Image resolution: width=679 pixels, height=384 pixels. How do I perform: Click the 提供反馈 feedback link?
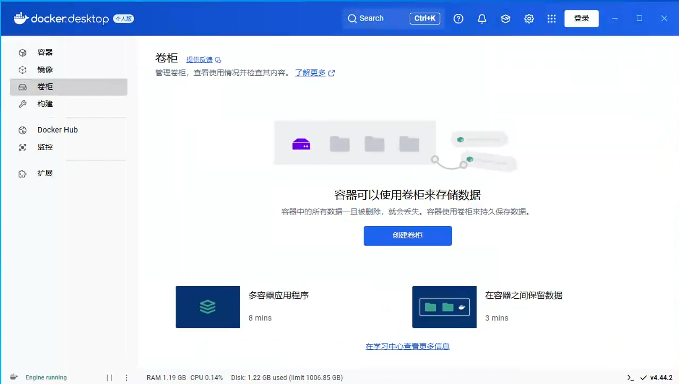199,60
